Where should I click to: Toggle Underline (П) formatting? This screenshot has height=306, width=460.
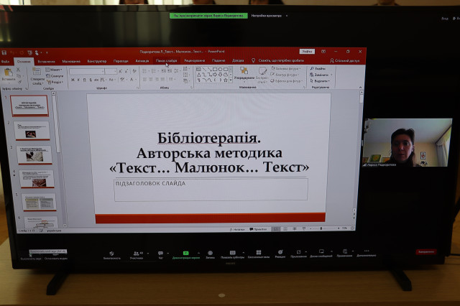pyautogui.click(x=85, y=80)
